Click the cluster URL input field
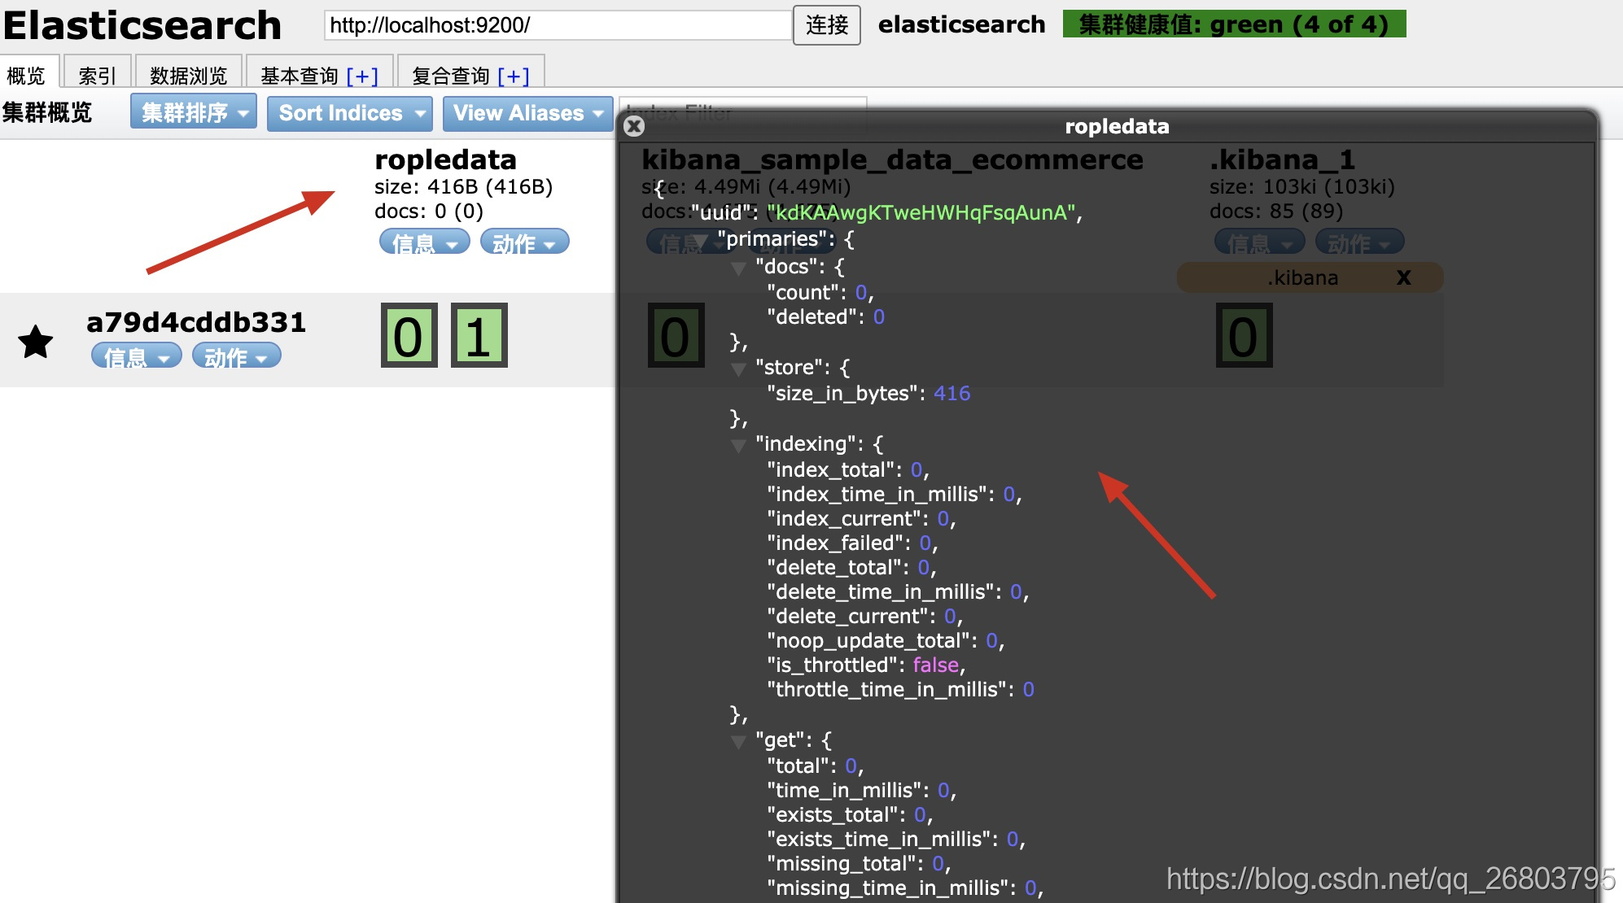The image size is (1623, 903). pyautogui.click(x=558, y=25)
